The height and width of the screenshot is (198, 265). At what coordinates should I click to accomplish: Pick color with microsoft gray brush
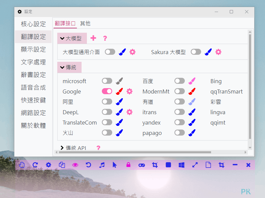click(119, 81)
